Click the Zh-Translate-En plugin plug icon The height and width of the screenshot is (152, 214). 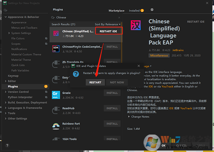[56, 64]
